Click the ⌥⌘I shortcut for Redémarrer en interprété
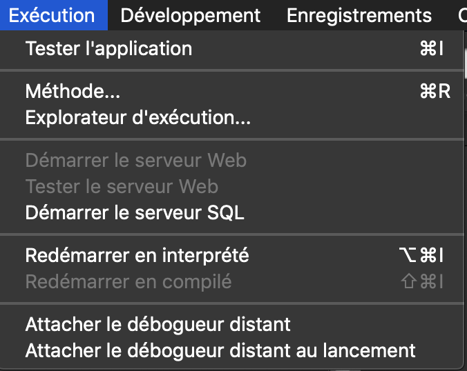This screenshot has width=467, height=371. tap(421, 255)
